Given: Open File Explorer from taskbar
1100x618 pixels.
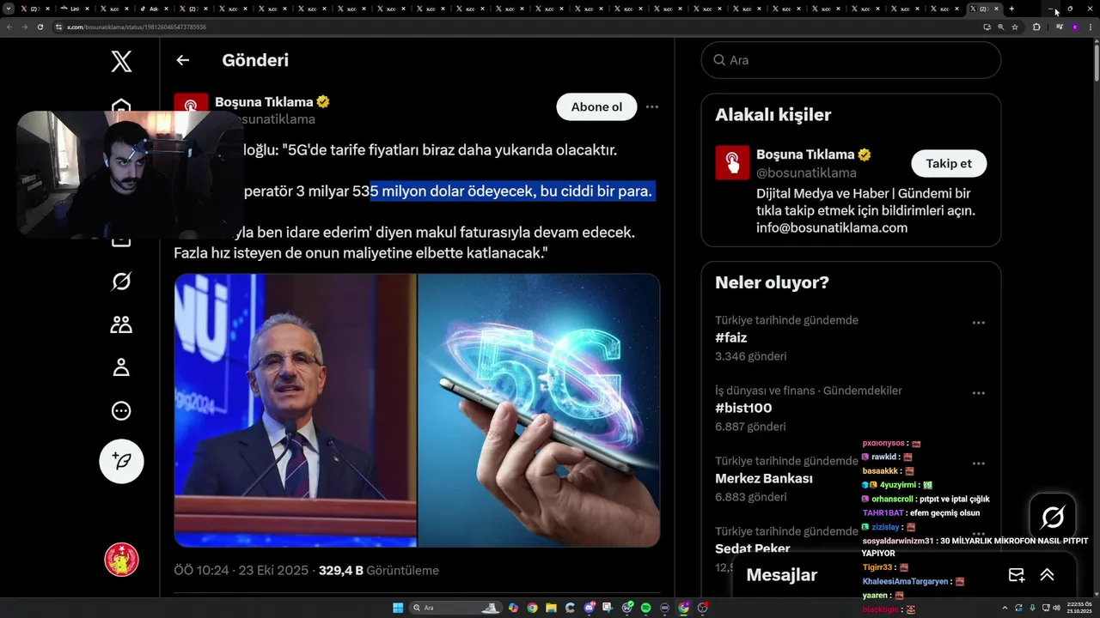Looking at the screenshot, I should pos(551,608).
